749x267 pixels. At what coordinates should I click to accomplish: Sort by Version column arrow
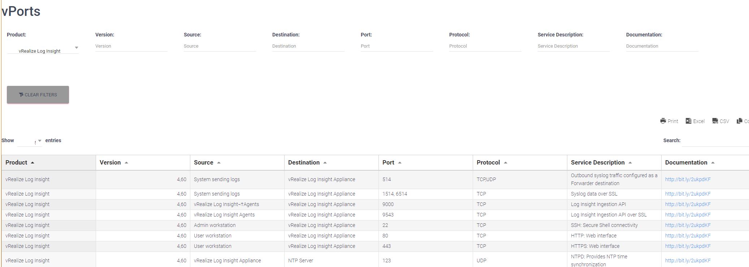click(126, 163)
